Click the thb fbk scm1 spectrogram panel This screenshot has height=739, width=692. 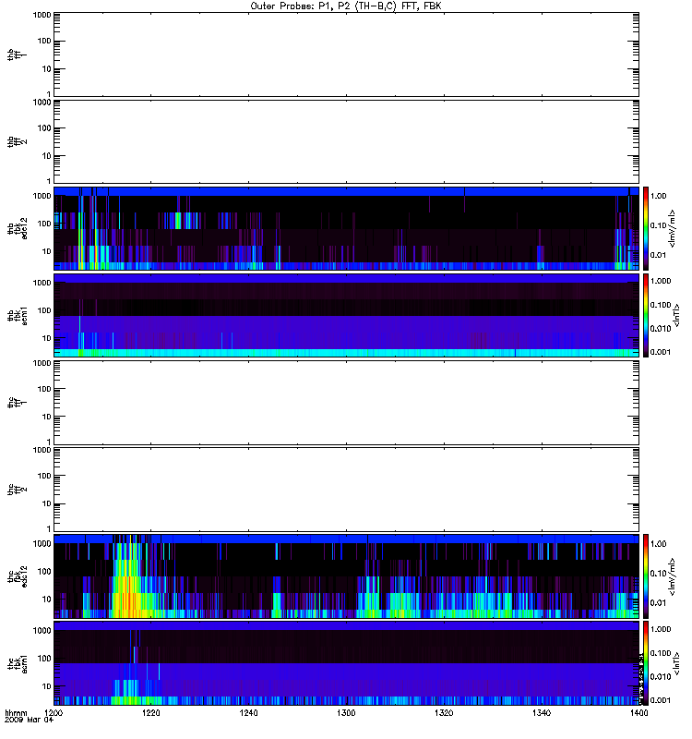click(x=346, y=315)
